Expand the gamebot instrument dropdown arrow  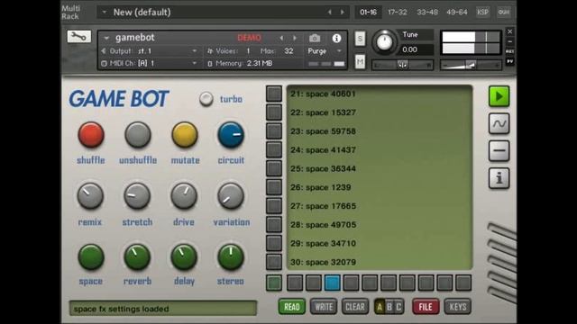pyautogui.click(x=106, y=38)
